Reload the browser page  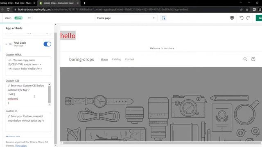8,9
